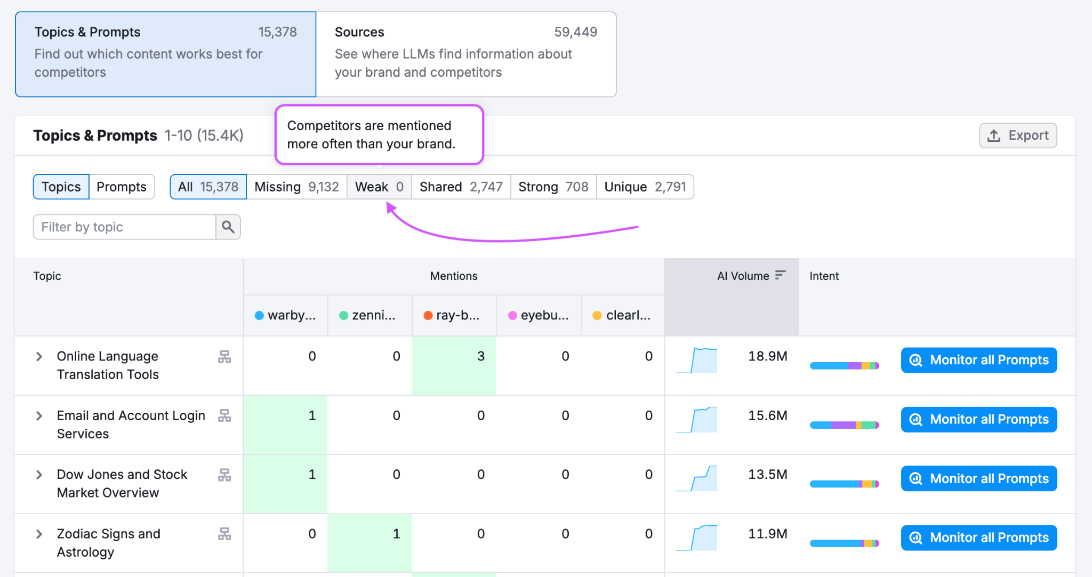Click the hierarchy icon beside Email and Account Login Services
This screenshot has width=1092, height=577.
click(x=224, y=416)
